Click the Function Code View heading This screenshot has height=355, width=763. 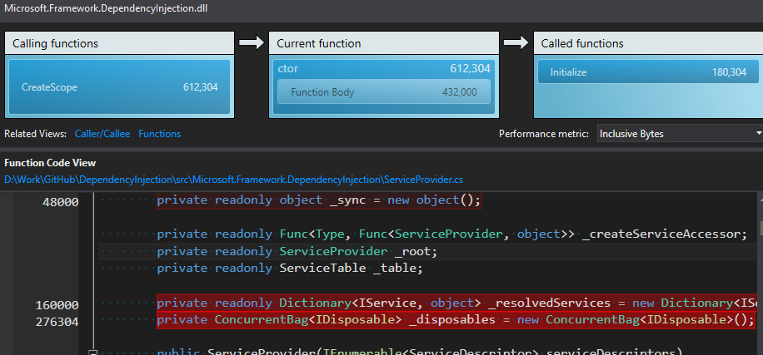pyautogui.click(x=50, y=163)
